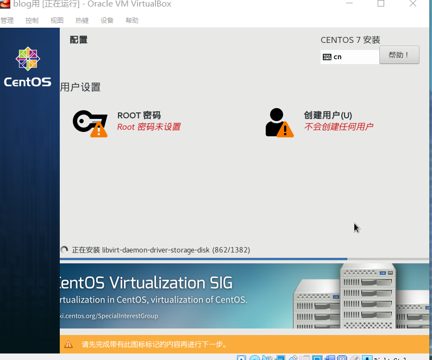Image resolution: width=432 pixels, height=360 pixels.
Task: Minimize the VirtualBox window
Action: (349, 3)
